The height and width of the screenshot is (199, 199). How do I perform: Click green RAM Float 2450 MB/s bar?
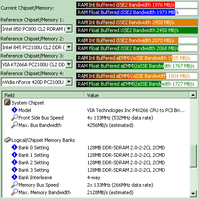pos(137,30)
